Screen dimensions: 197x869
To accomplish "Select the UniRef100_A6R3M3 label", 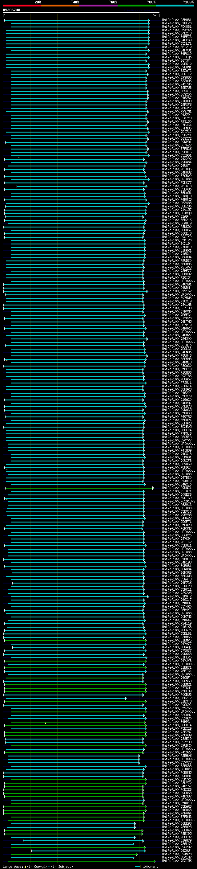I will click(x=177, y=528).
